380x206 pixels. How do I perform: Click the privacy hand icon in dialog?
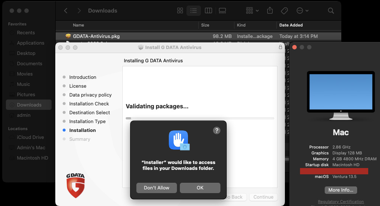pyautogui.click(x=179, y=140)
